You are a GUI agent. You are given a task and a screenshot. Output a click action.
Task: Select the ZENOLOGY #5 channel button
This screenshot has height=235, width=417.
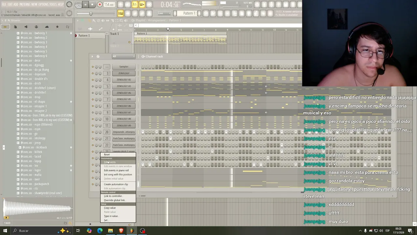pyautogui.click(x=124, y=99)
